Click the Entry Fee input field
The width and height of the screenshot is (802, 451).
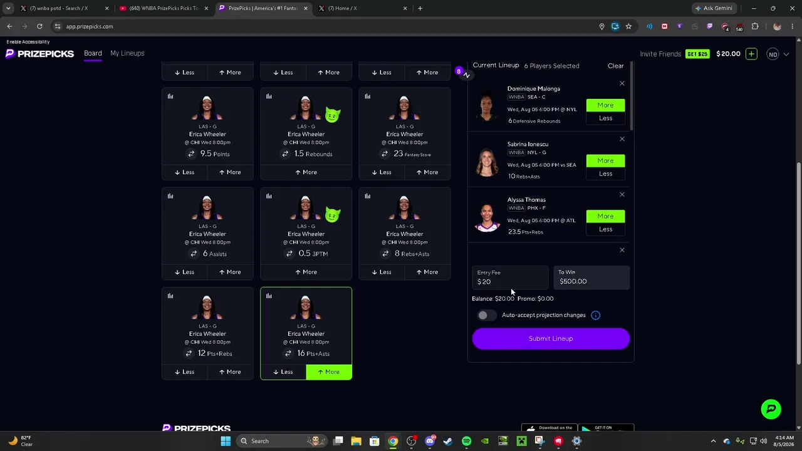point(510,277)
